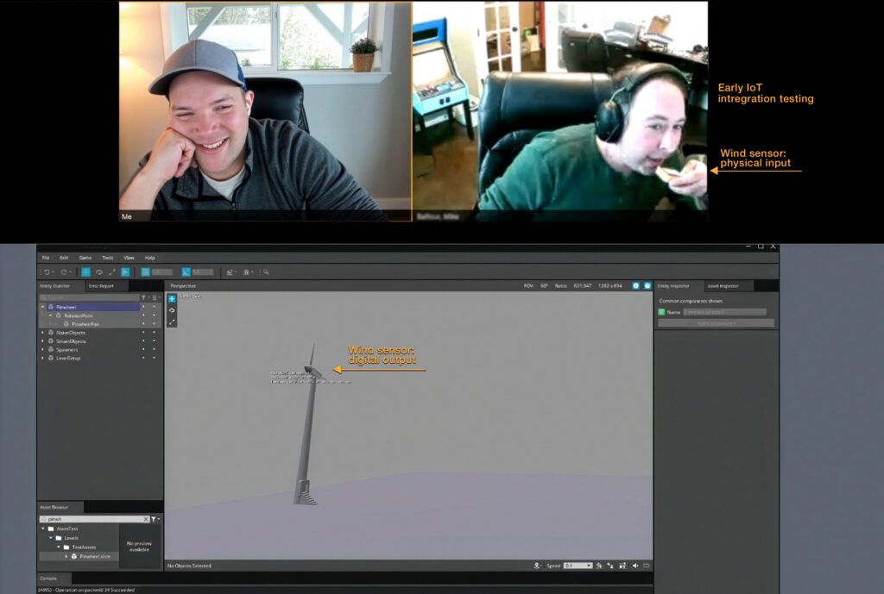The width and height of the screenshot is (884, 594).
Task: Click the Entity Outliner search field
Action: 91,297
